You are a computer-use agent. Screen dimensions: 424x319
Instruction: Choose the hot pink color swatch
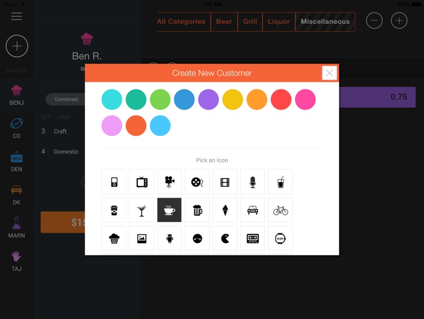tap(305, 100)
